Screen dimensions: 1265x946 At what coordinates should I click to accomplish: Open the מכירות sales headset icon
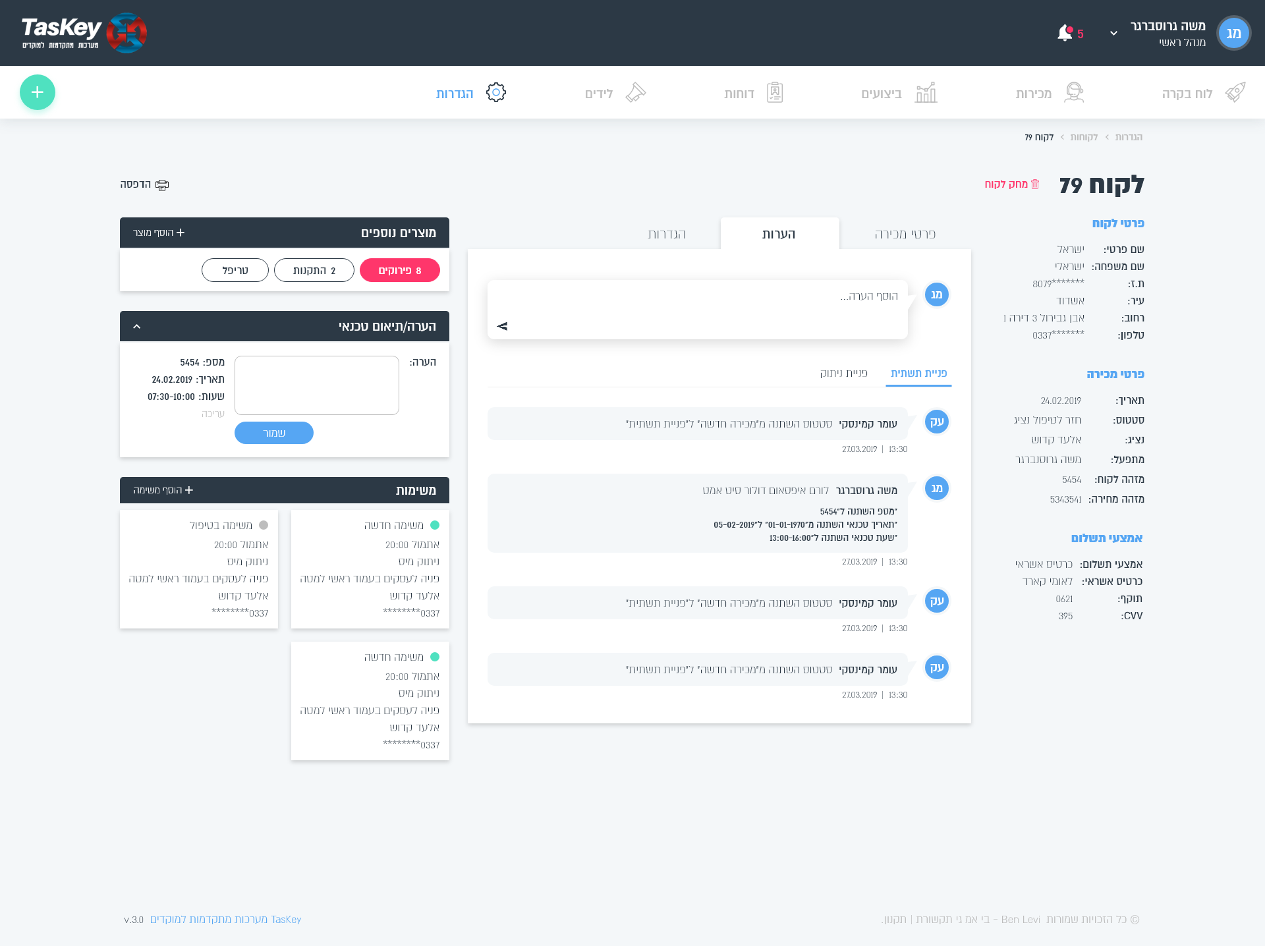tap(1074, 92)
